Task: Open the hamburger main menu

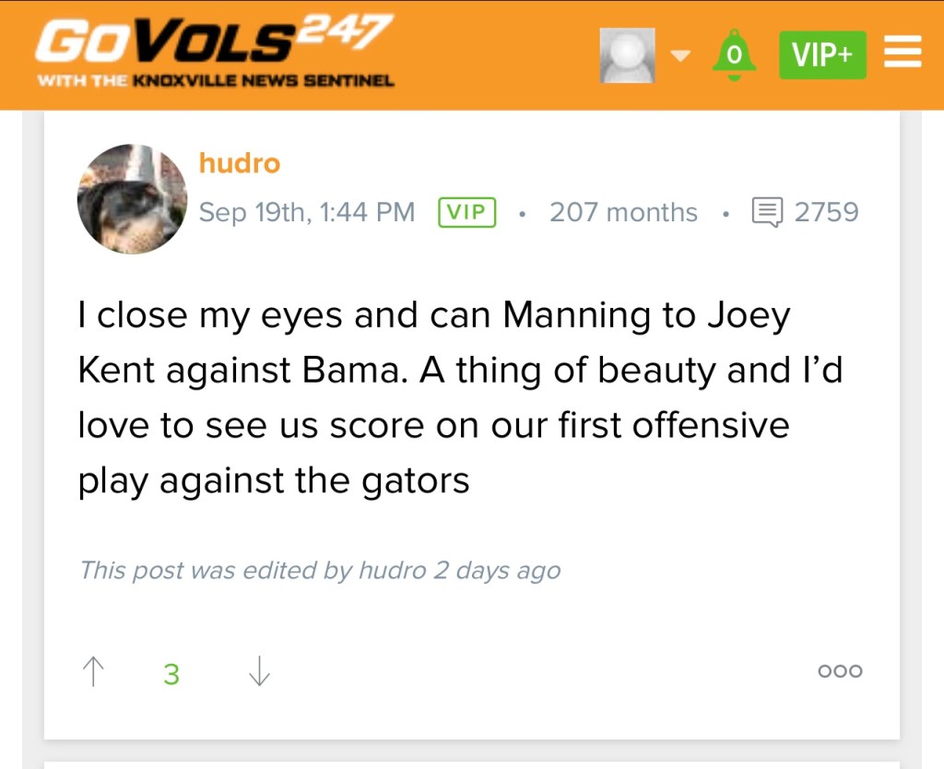Action: [x=903, y=53]
